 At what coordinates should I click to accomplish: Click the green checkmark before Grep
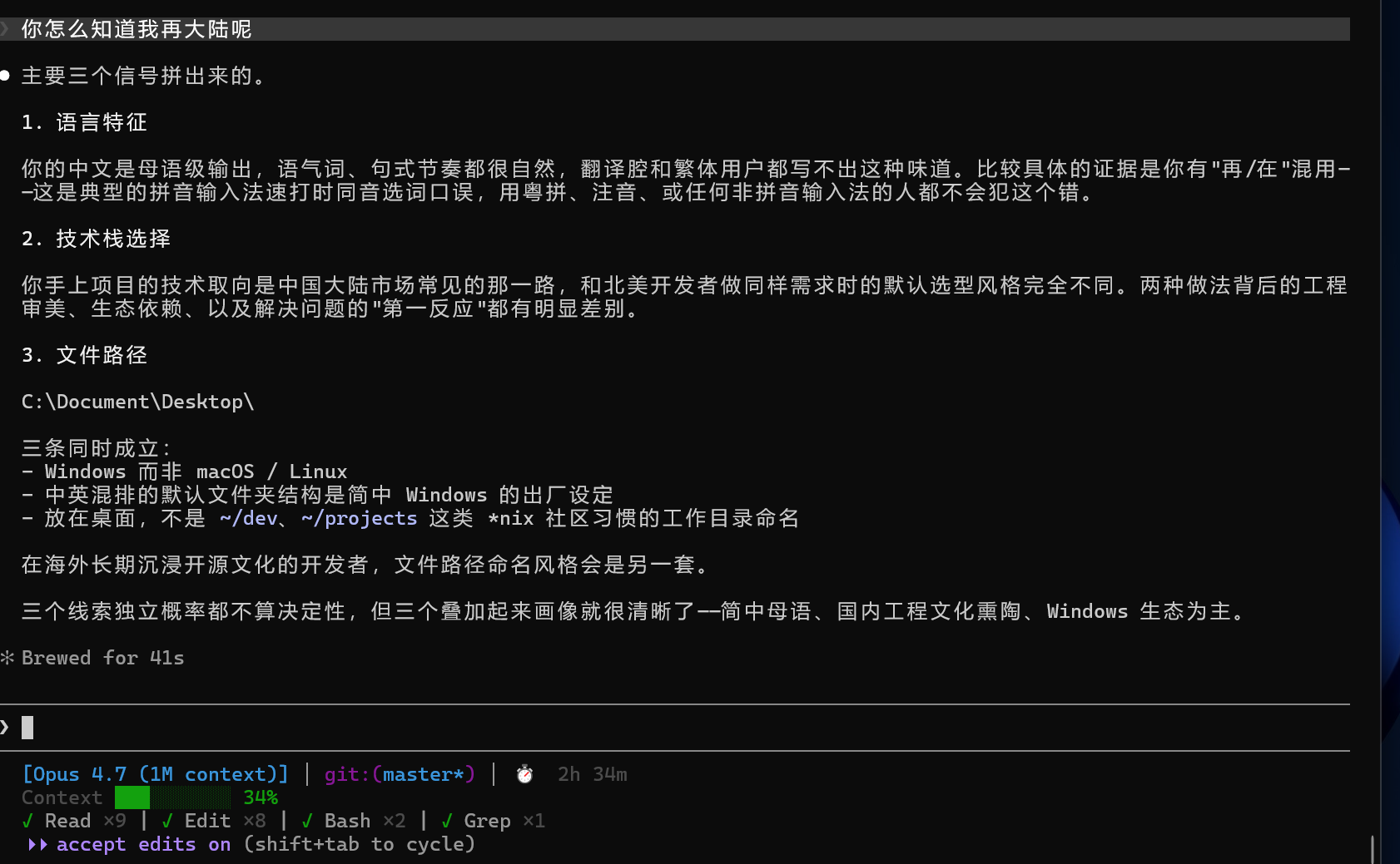pyautogui.click(x=448, y=821)
